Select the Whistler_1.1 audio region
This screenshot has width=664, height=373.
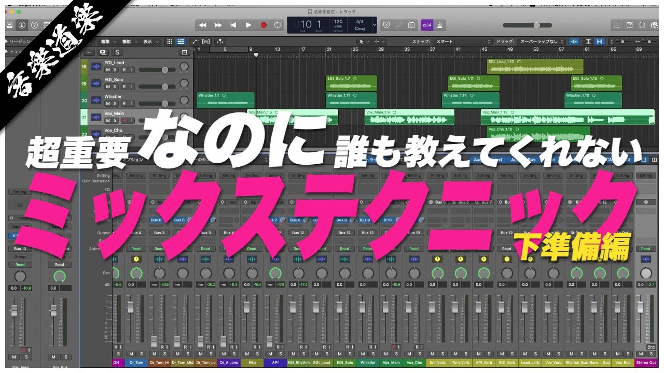pos(226,100)
